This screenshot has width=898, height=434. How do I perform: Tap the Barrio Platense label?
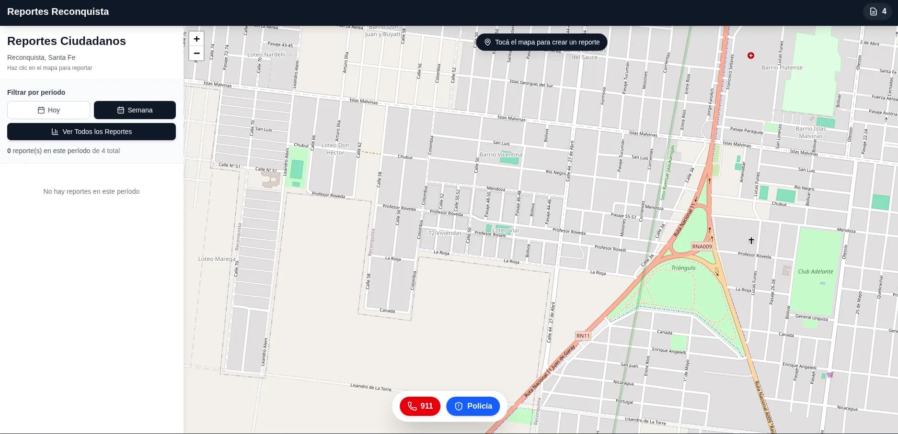tap(782, 67)
